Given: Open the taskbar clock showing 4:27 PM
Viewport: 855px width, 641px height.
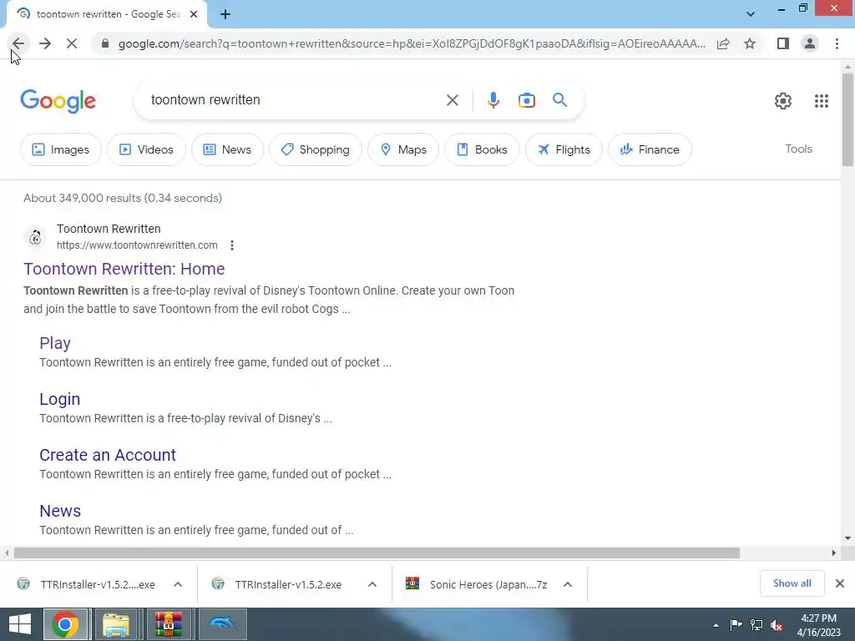Looking at the screenshot, I should pyautogui.click(x=818, y=625).
